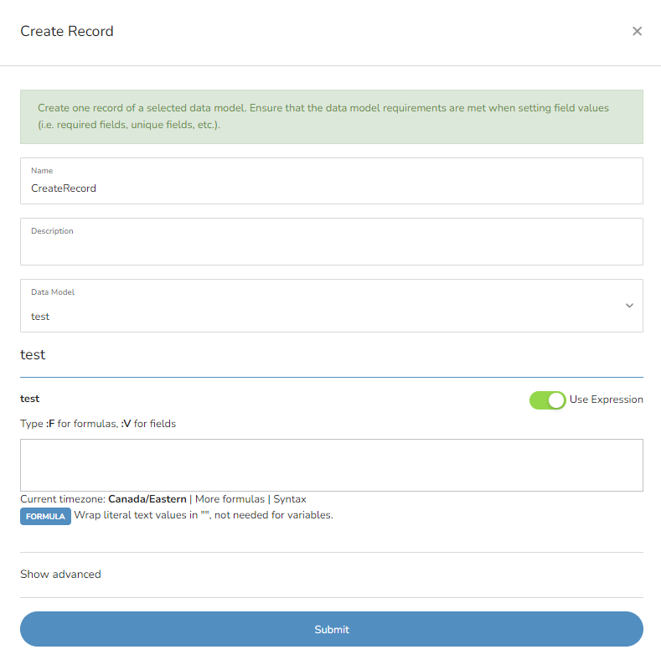Screen dimensions: 661x665
Task: Click the Create Record dialog title
Action: pyautogui.click(x=67, y=31)
